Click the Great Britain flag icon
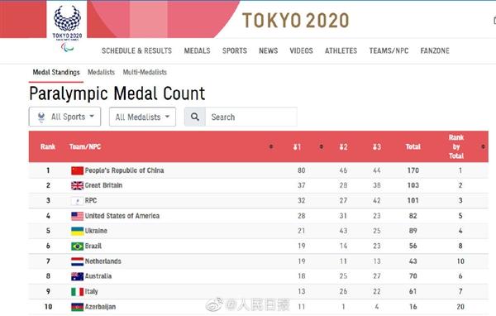496x316 pixels. point(77,185)
